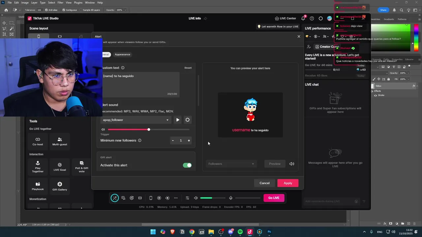Play the apop_follower alert sound
422x237 pixels.
(x=178, y=120)
